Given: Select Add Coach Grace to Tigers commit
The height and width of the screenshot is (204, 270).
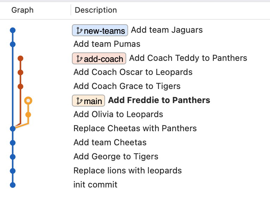Looking at the screenshot, I should pyautogui.click(x=127, y=86).
